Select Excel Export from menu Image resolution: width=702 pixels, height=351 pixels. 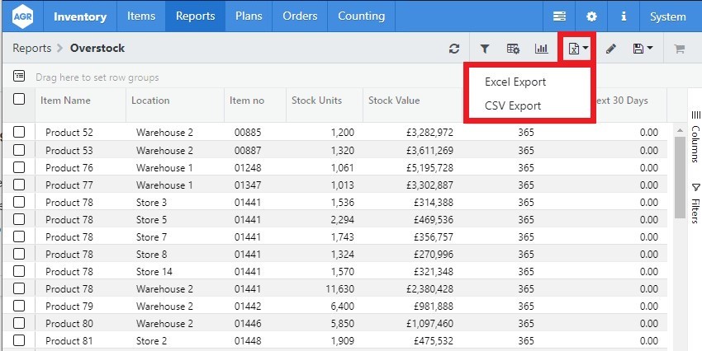[x=515, y=82]
